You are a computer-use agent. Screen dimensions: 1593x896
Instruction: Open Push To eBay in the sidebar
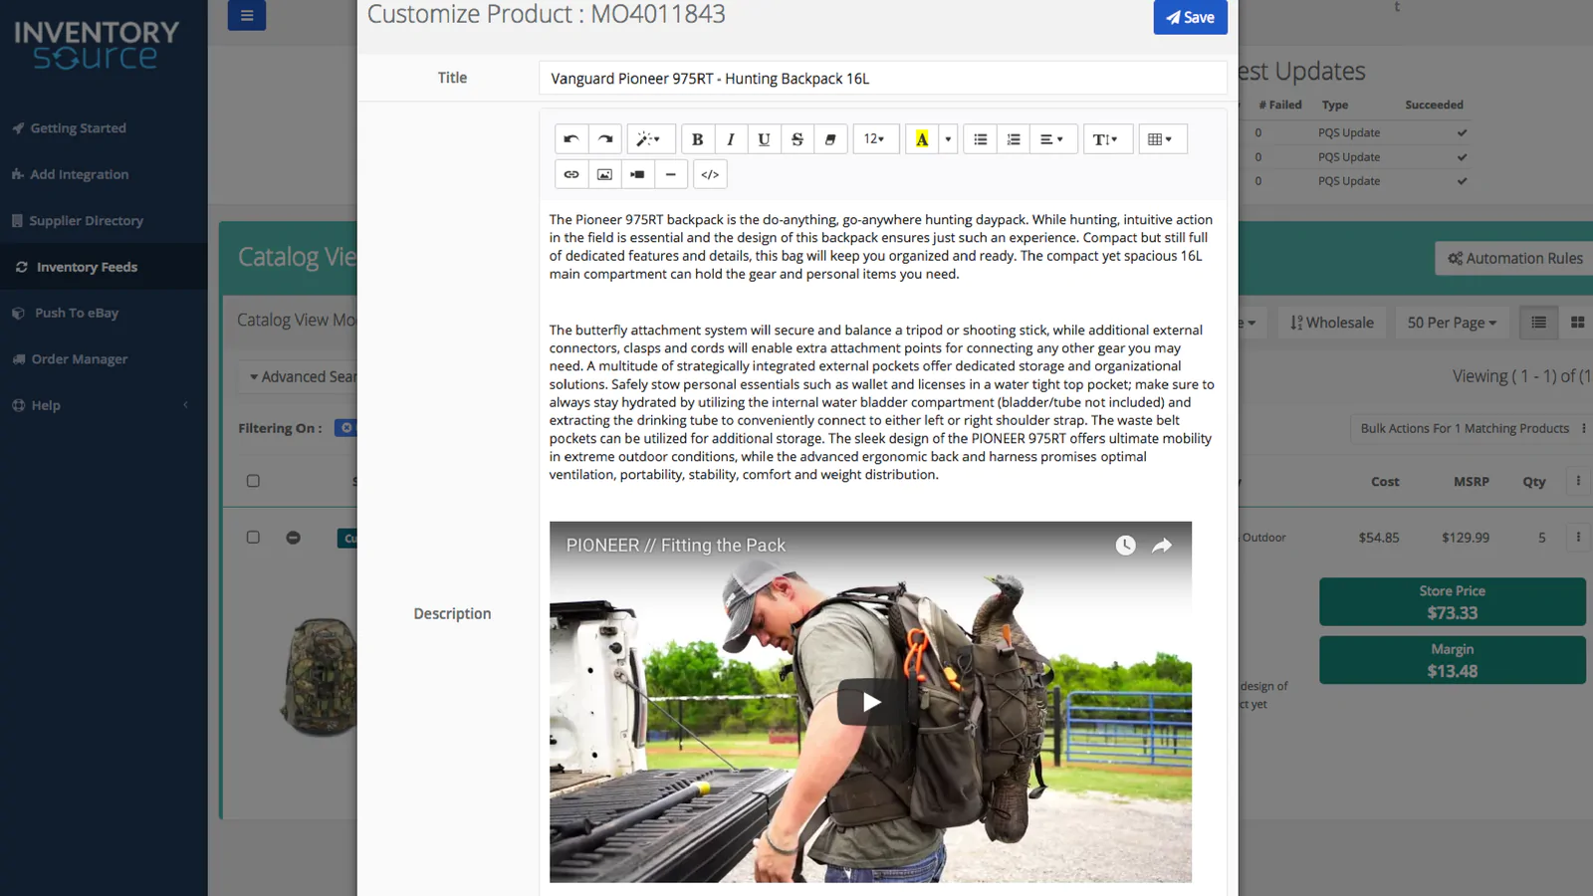tap(76, 313)
